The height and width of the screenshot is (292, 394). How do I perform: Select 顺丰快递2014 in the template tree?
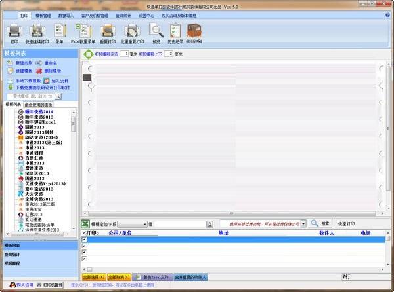[x=42, y=112]
